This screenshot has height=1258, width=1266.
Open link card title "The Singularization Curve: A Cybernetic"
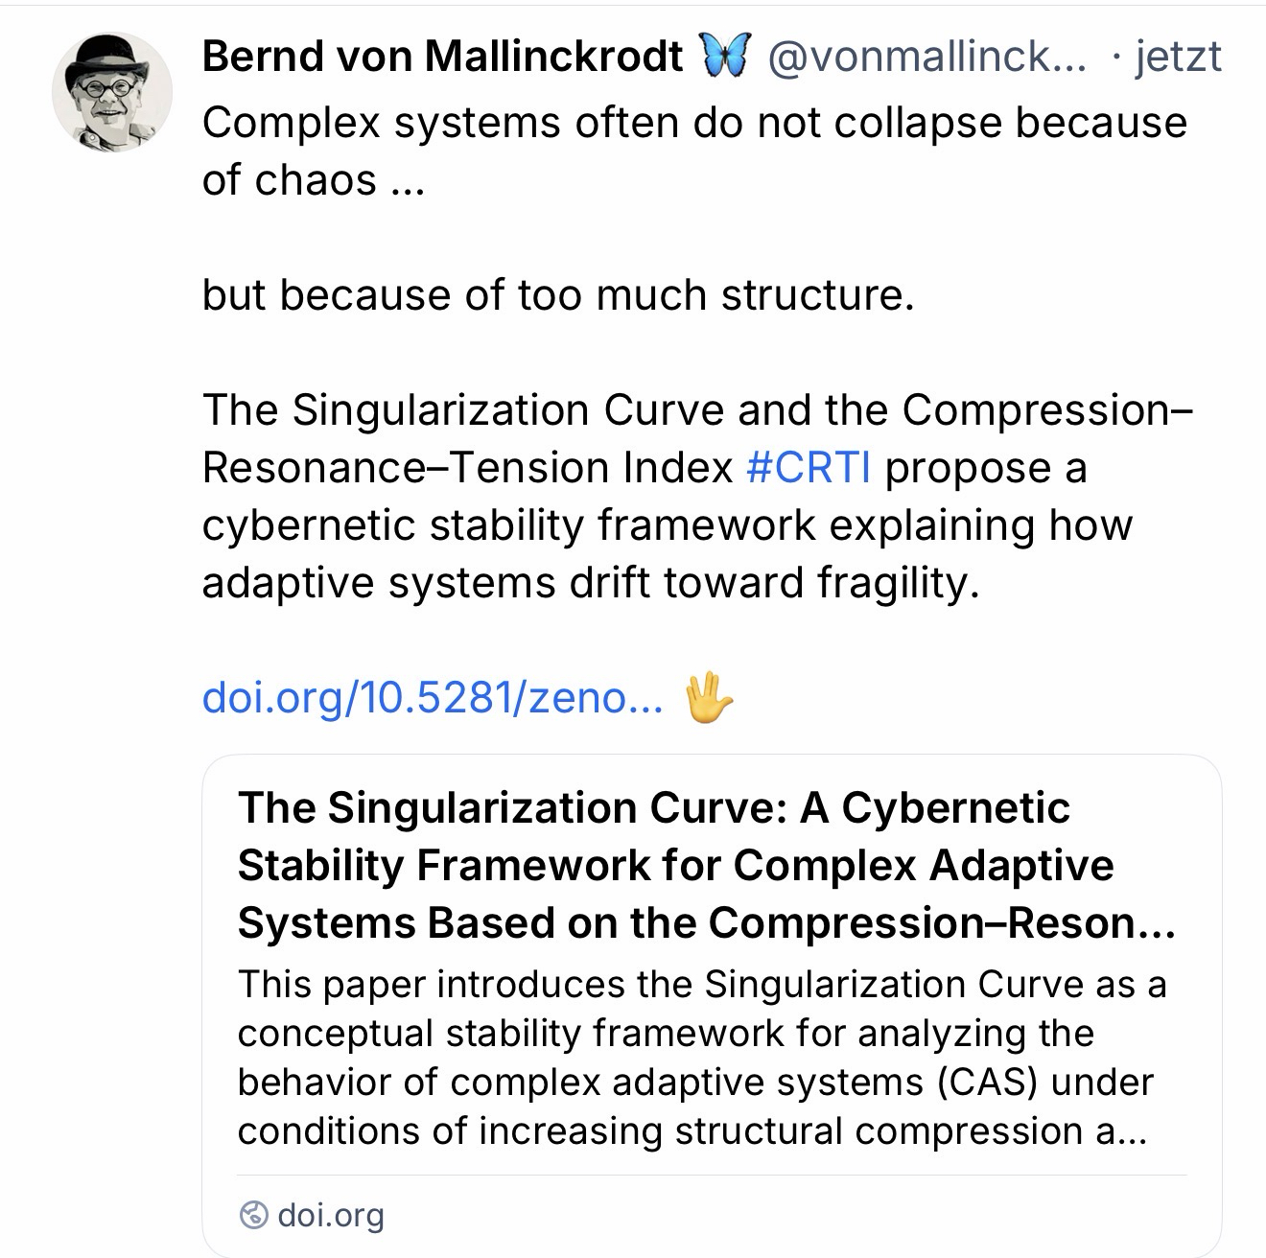653,808
